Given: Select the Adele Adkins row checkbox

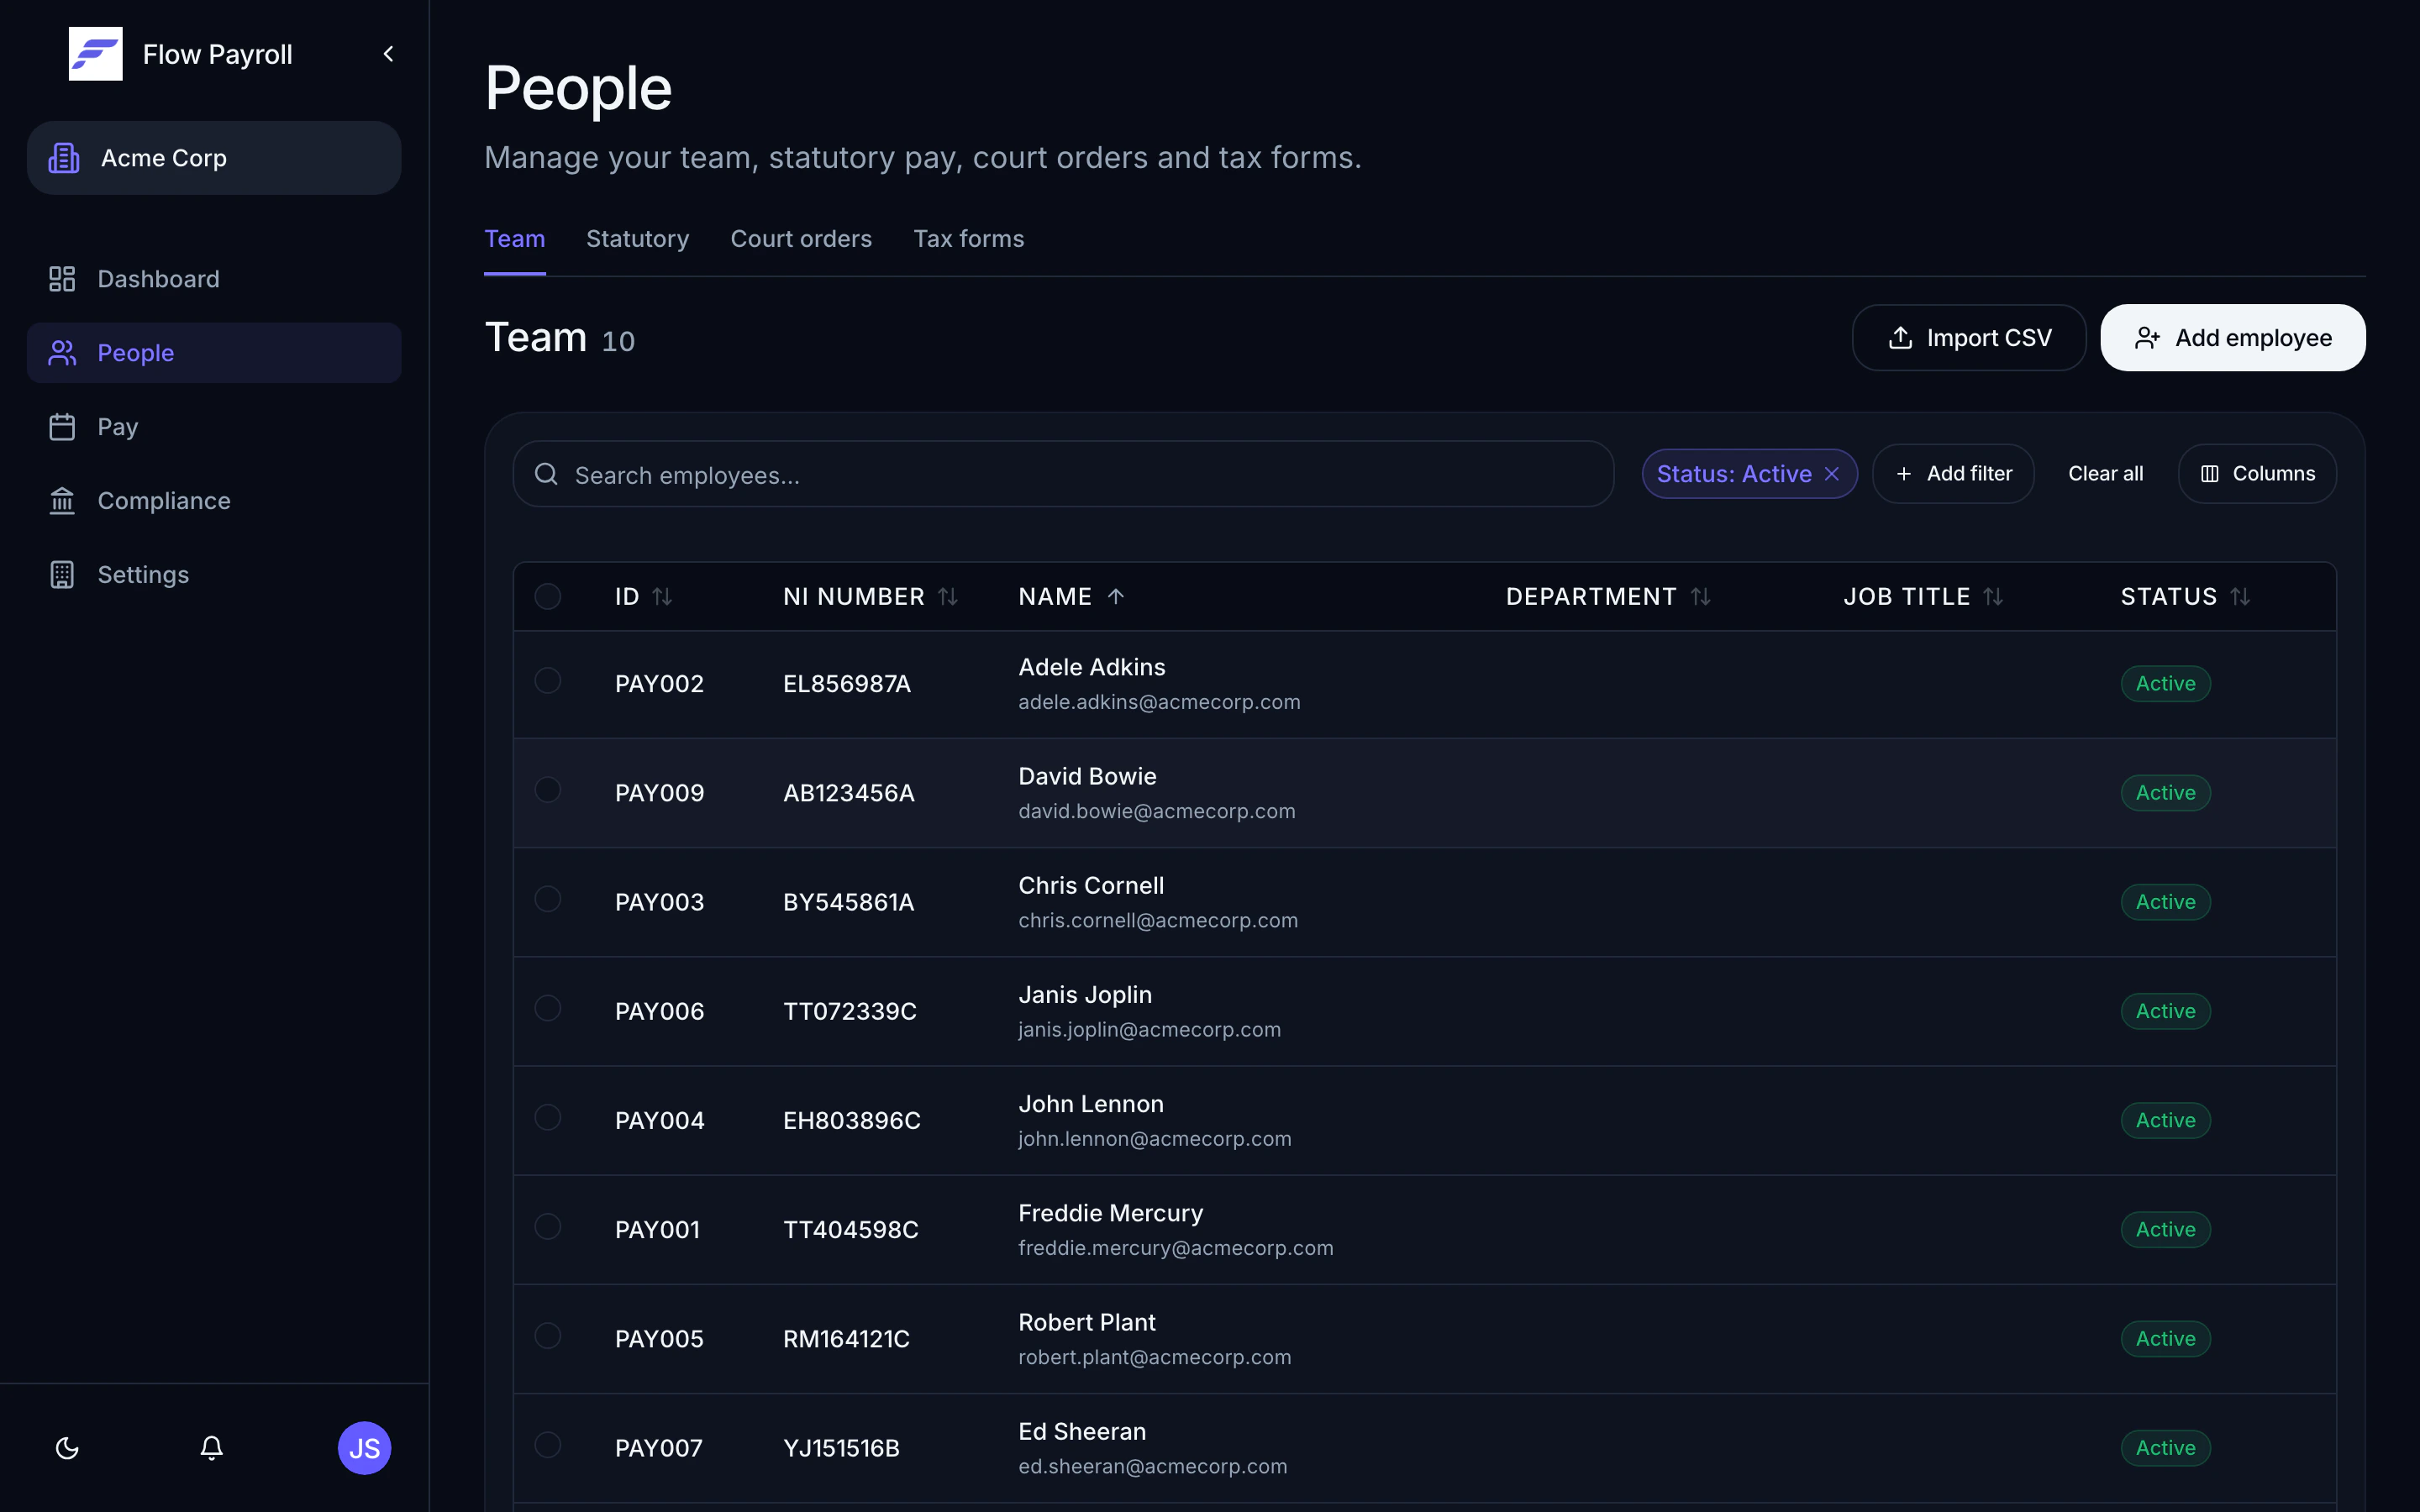Looking at the screenshot, I should pos(548,681).
